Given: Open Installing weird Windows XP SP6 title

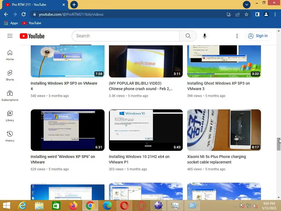Looking at the screenshot, I should click(x=63, y=159).
